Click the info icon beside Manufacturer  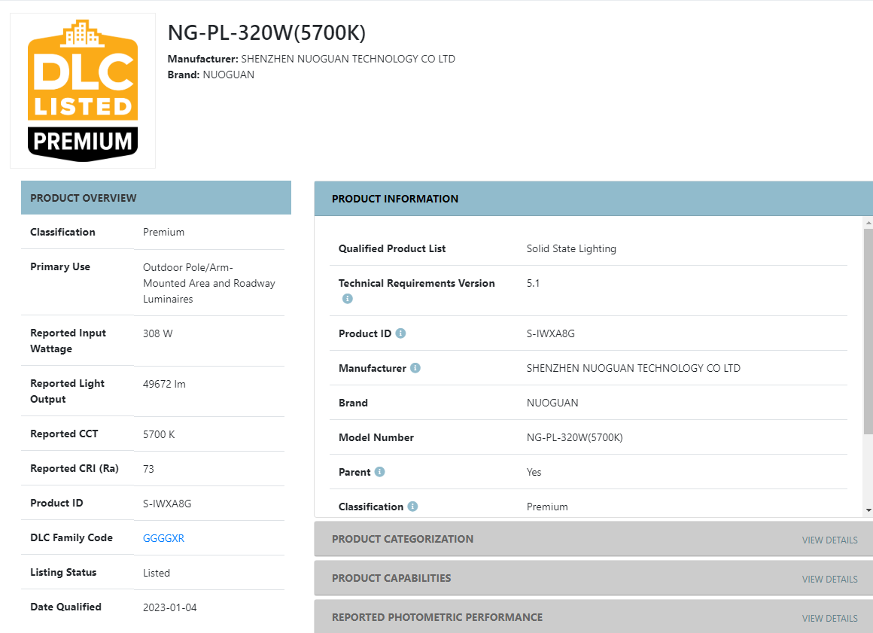[x=415, y=368]
